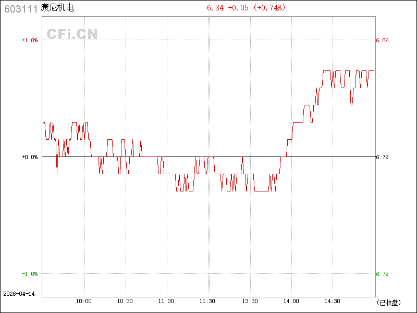Viewport: 417px width, 313px height.
Task: Click the 10:00 time axis marker
Action: (x=84, y=302)
